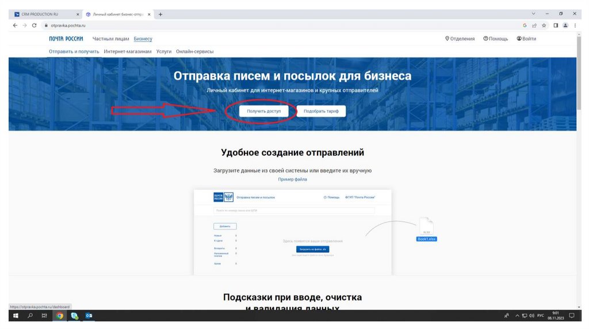Close the CRM PRODUCTION RU tab
Viewport: 589px width, 330px height.
tap(78, 14)
